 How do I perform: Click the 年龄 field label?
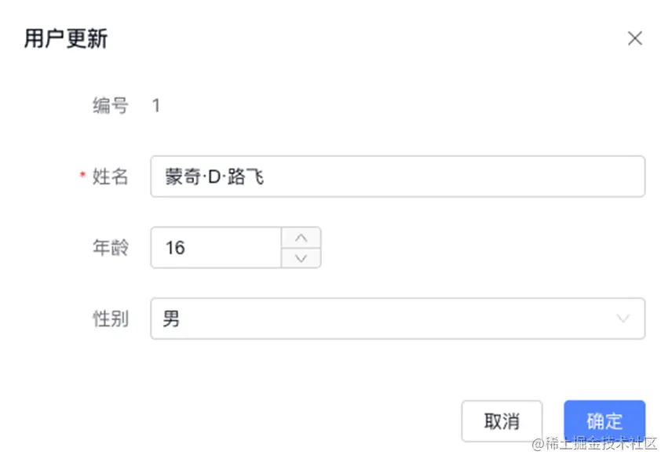pyautogui.click(x=110, y=247)
